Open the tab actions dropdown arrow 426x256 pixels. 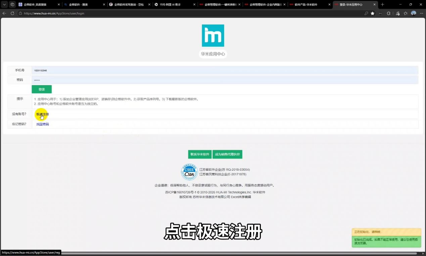pyautogui.click(x=4, y=4)
